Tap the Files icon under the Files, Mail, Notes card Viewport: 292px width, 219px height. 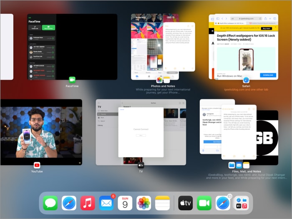[232, 165]
